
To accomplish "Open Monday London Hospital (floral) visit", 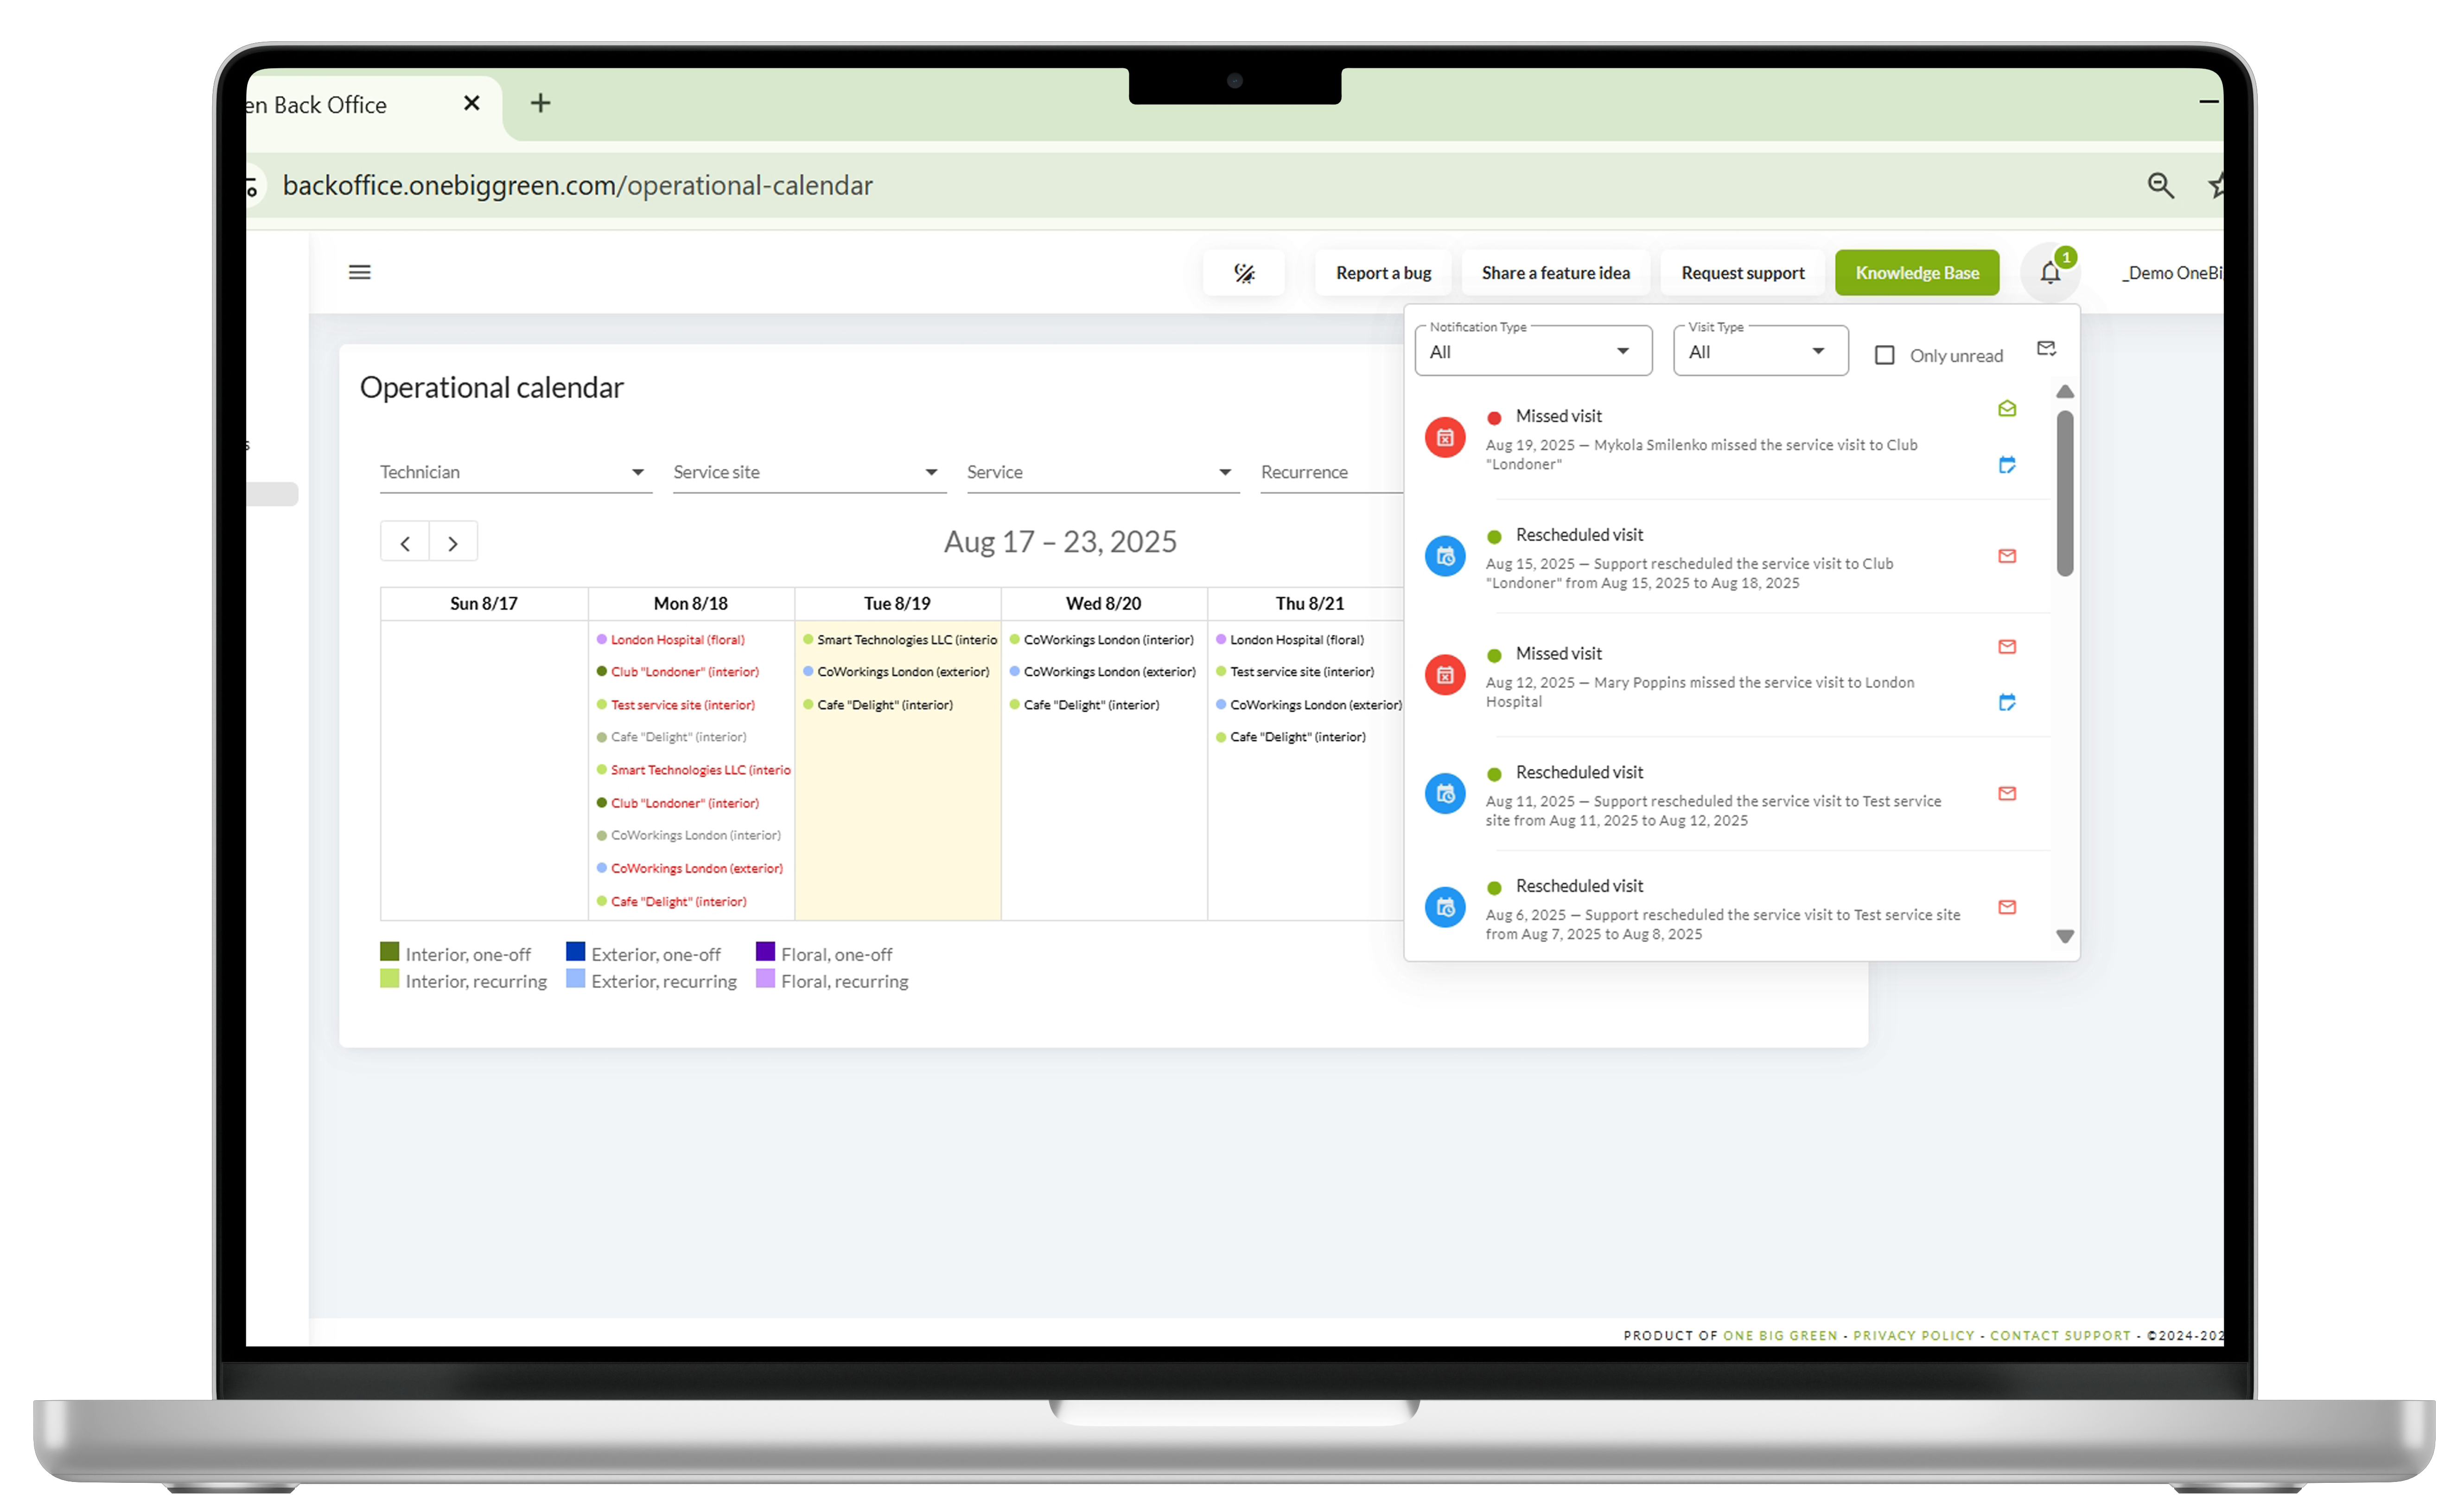I will coord(677,640).
